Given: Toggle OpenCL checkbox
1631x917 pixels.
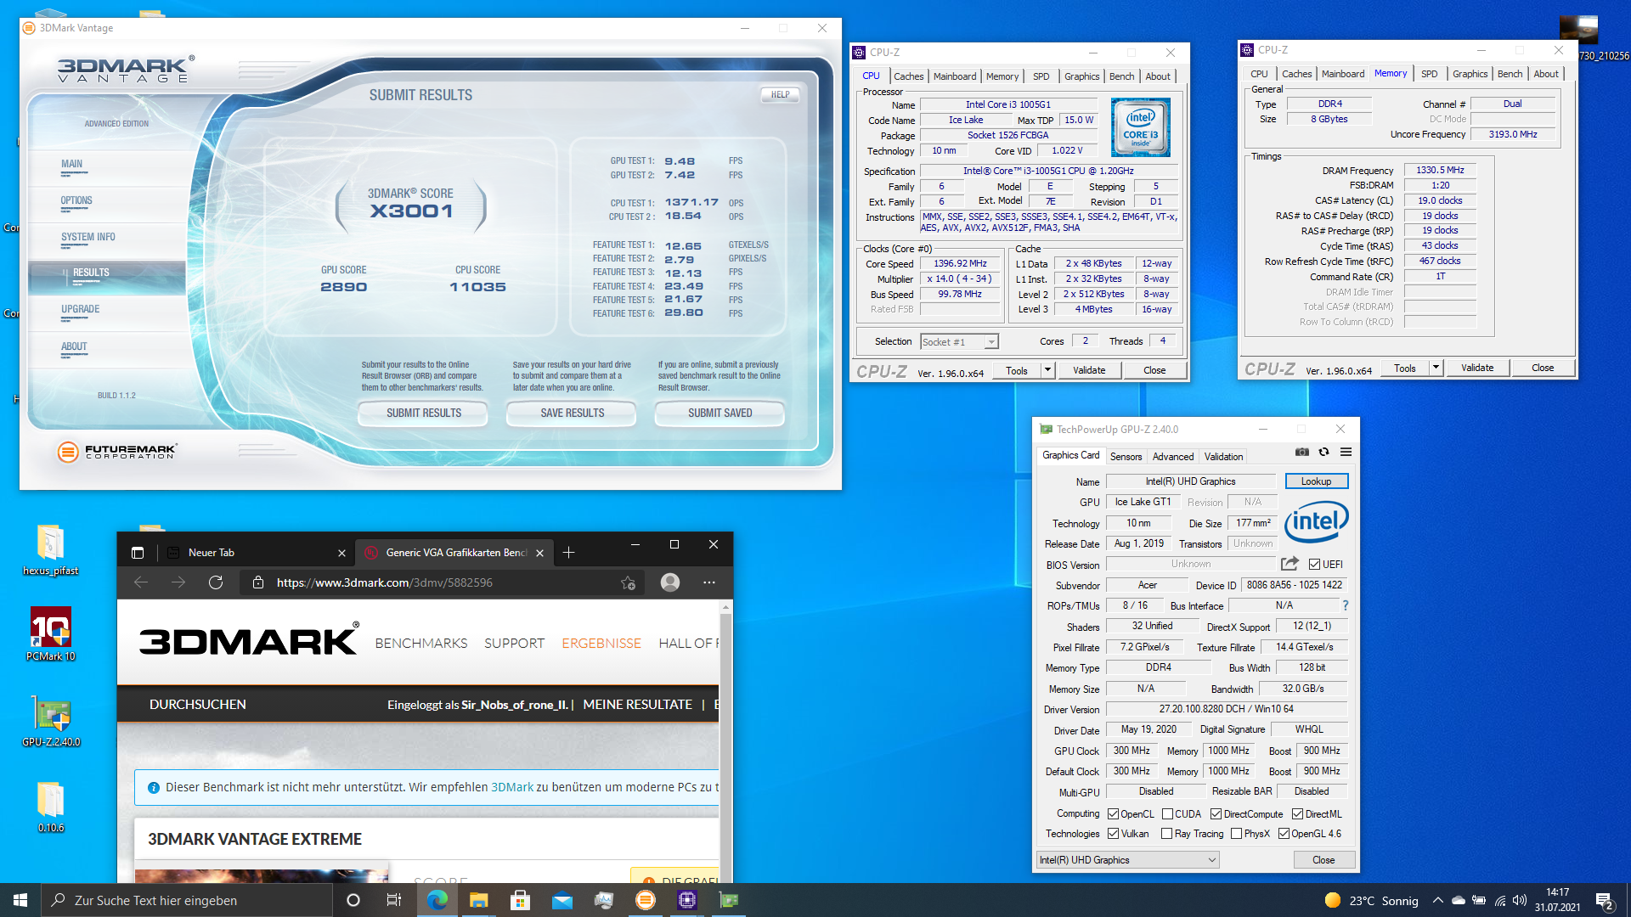Looking at the screenshot, I should (1113, 813).
